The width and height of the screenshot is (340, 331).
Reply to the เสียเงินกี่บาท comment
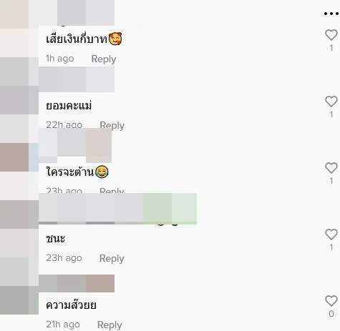104,59
